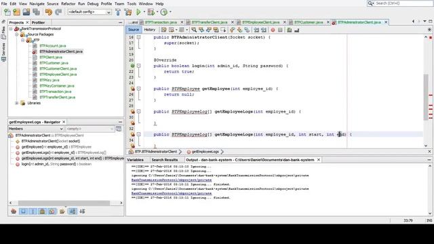The width and height of the screenshot is (434, 244).
Task: Collapse the BTP package node
Action: click(23, 40)
